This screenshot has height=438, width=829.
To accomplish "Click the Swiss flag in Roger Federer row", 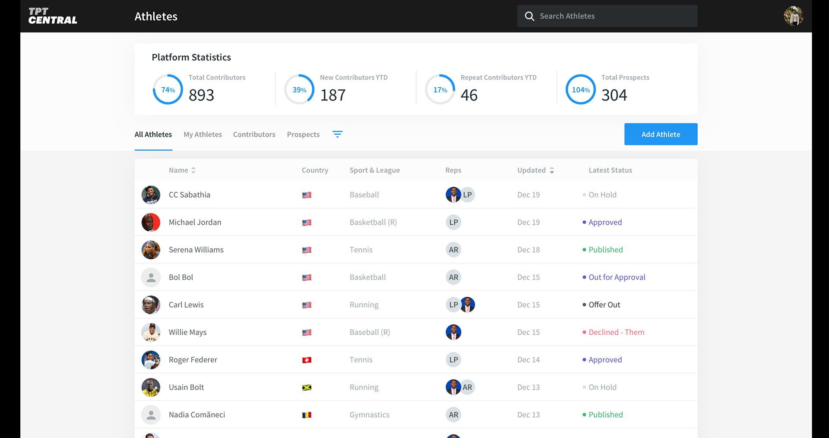I will pyautogui.click(x=307, y=360).
